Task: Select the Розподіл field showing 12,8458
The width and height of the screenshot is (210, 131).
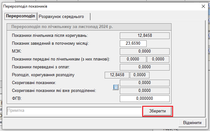Action: click(117, 75)
